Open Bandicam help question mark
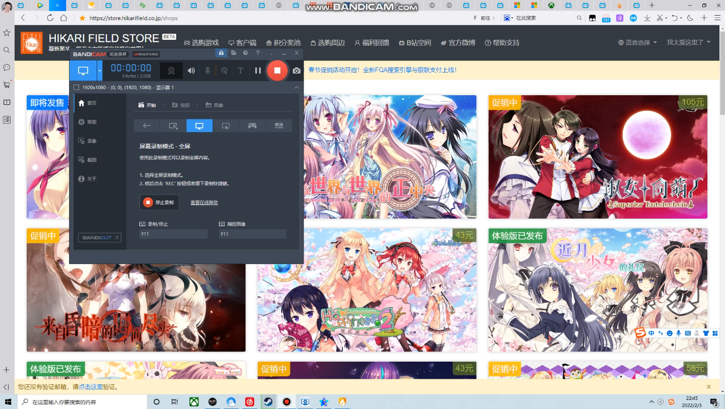 click(258, 53)
